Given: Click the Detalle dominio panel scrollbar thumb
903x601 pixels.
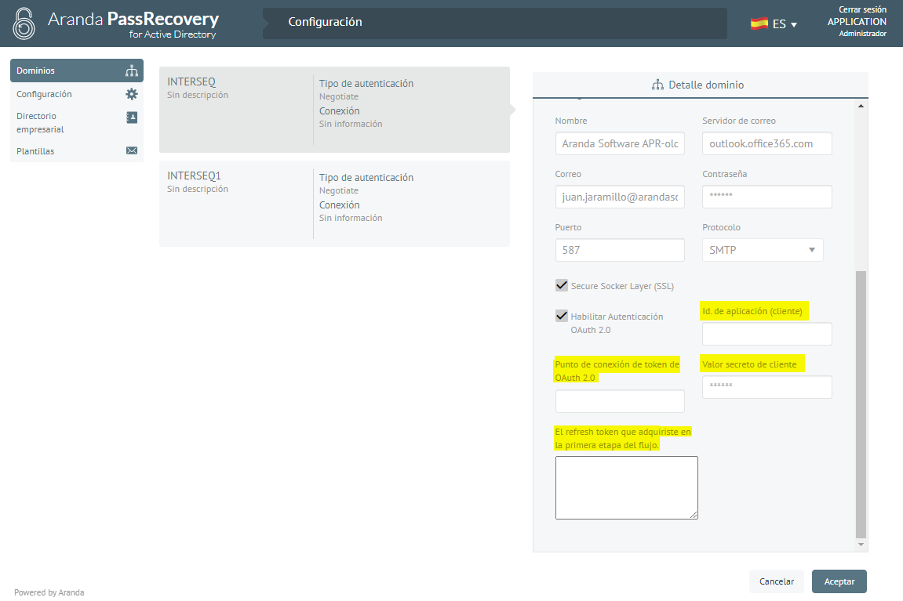Looking at the screenshot, I should (861, 404).
